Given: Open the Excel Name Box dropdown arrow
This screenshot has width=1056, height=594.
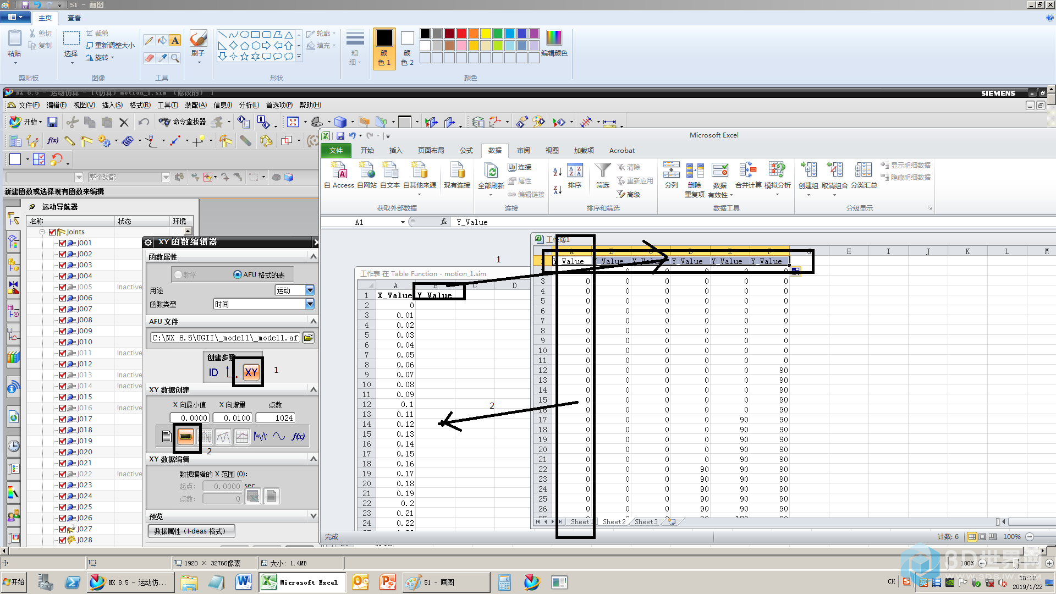Looking at the screenshot, I should pos(403,222).
